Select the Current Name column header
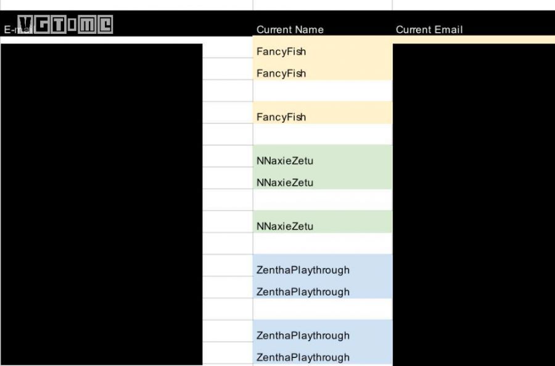 click(x=290, y=30)
